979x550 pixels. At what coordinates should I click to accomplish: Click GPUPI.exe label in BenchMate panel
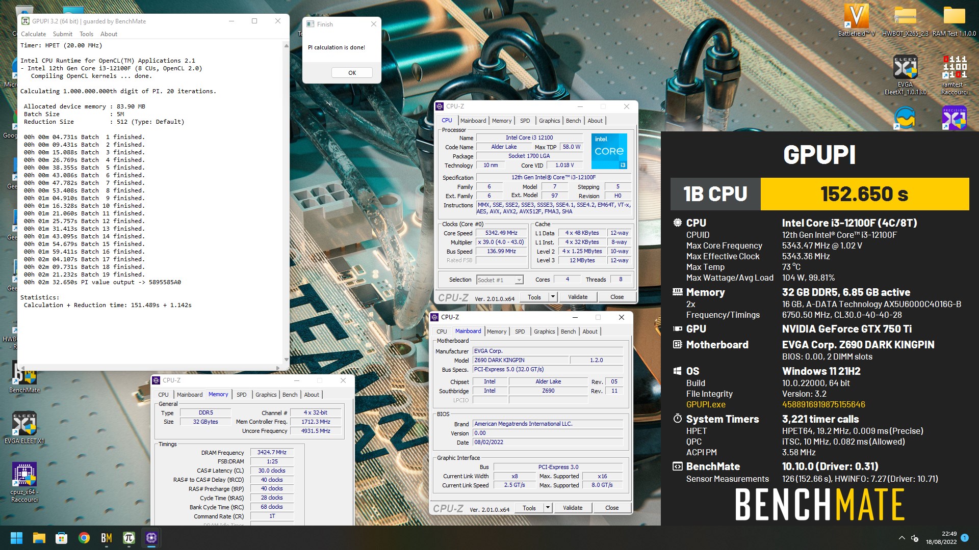coord(705,404)
